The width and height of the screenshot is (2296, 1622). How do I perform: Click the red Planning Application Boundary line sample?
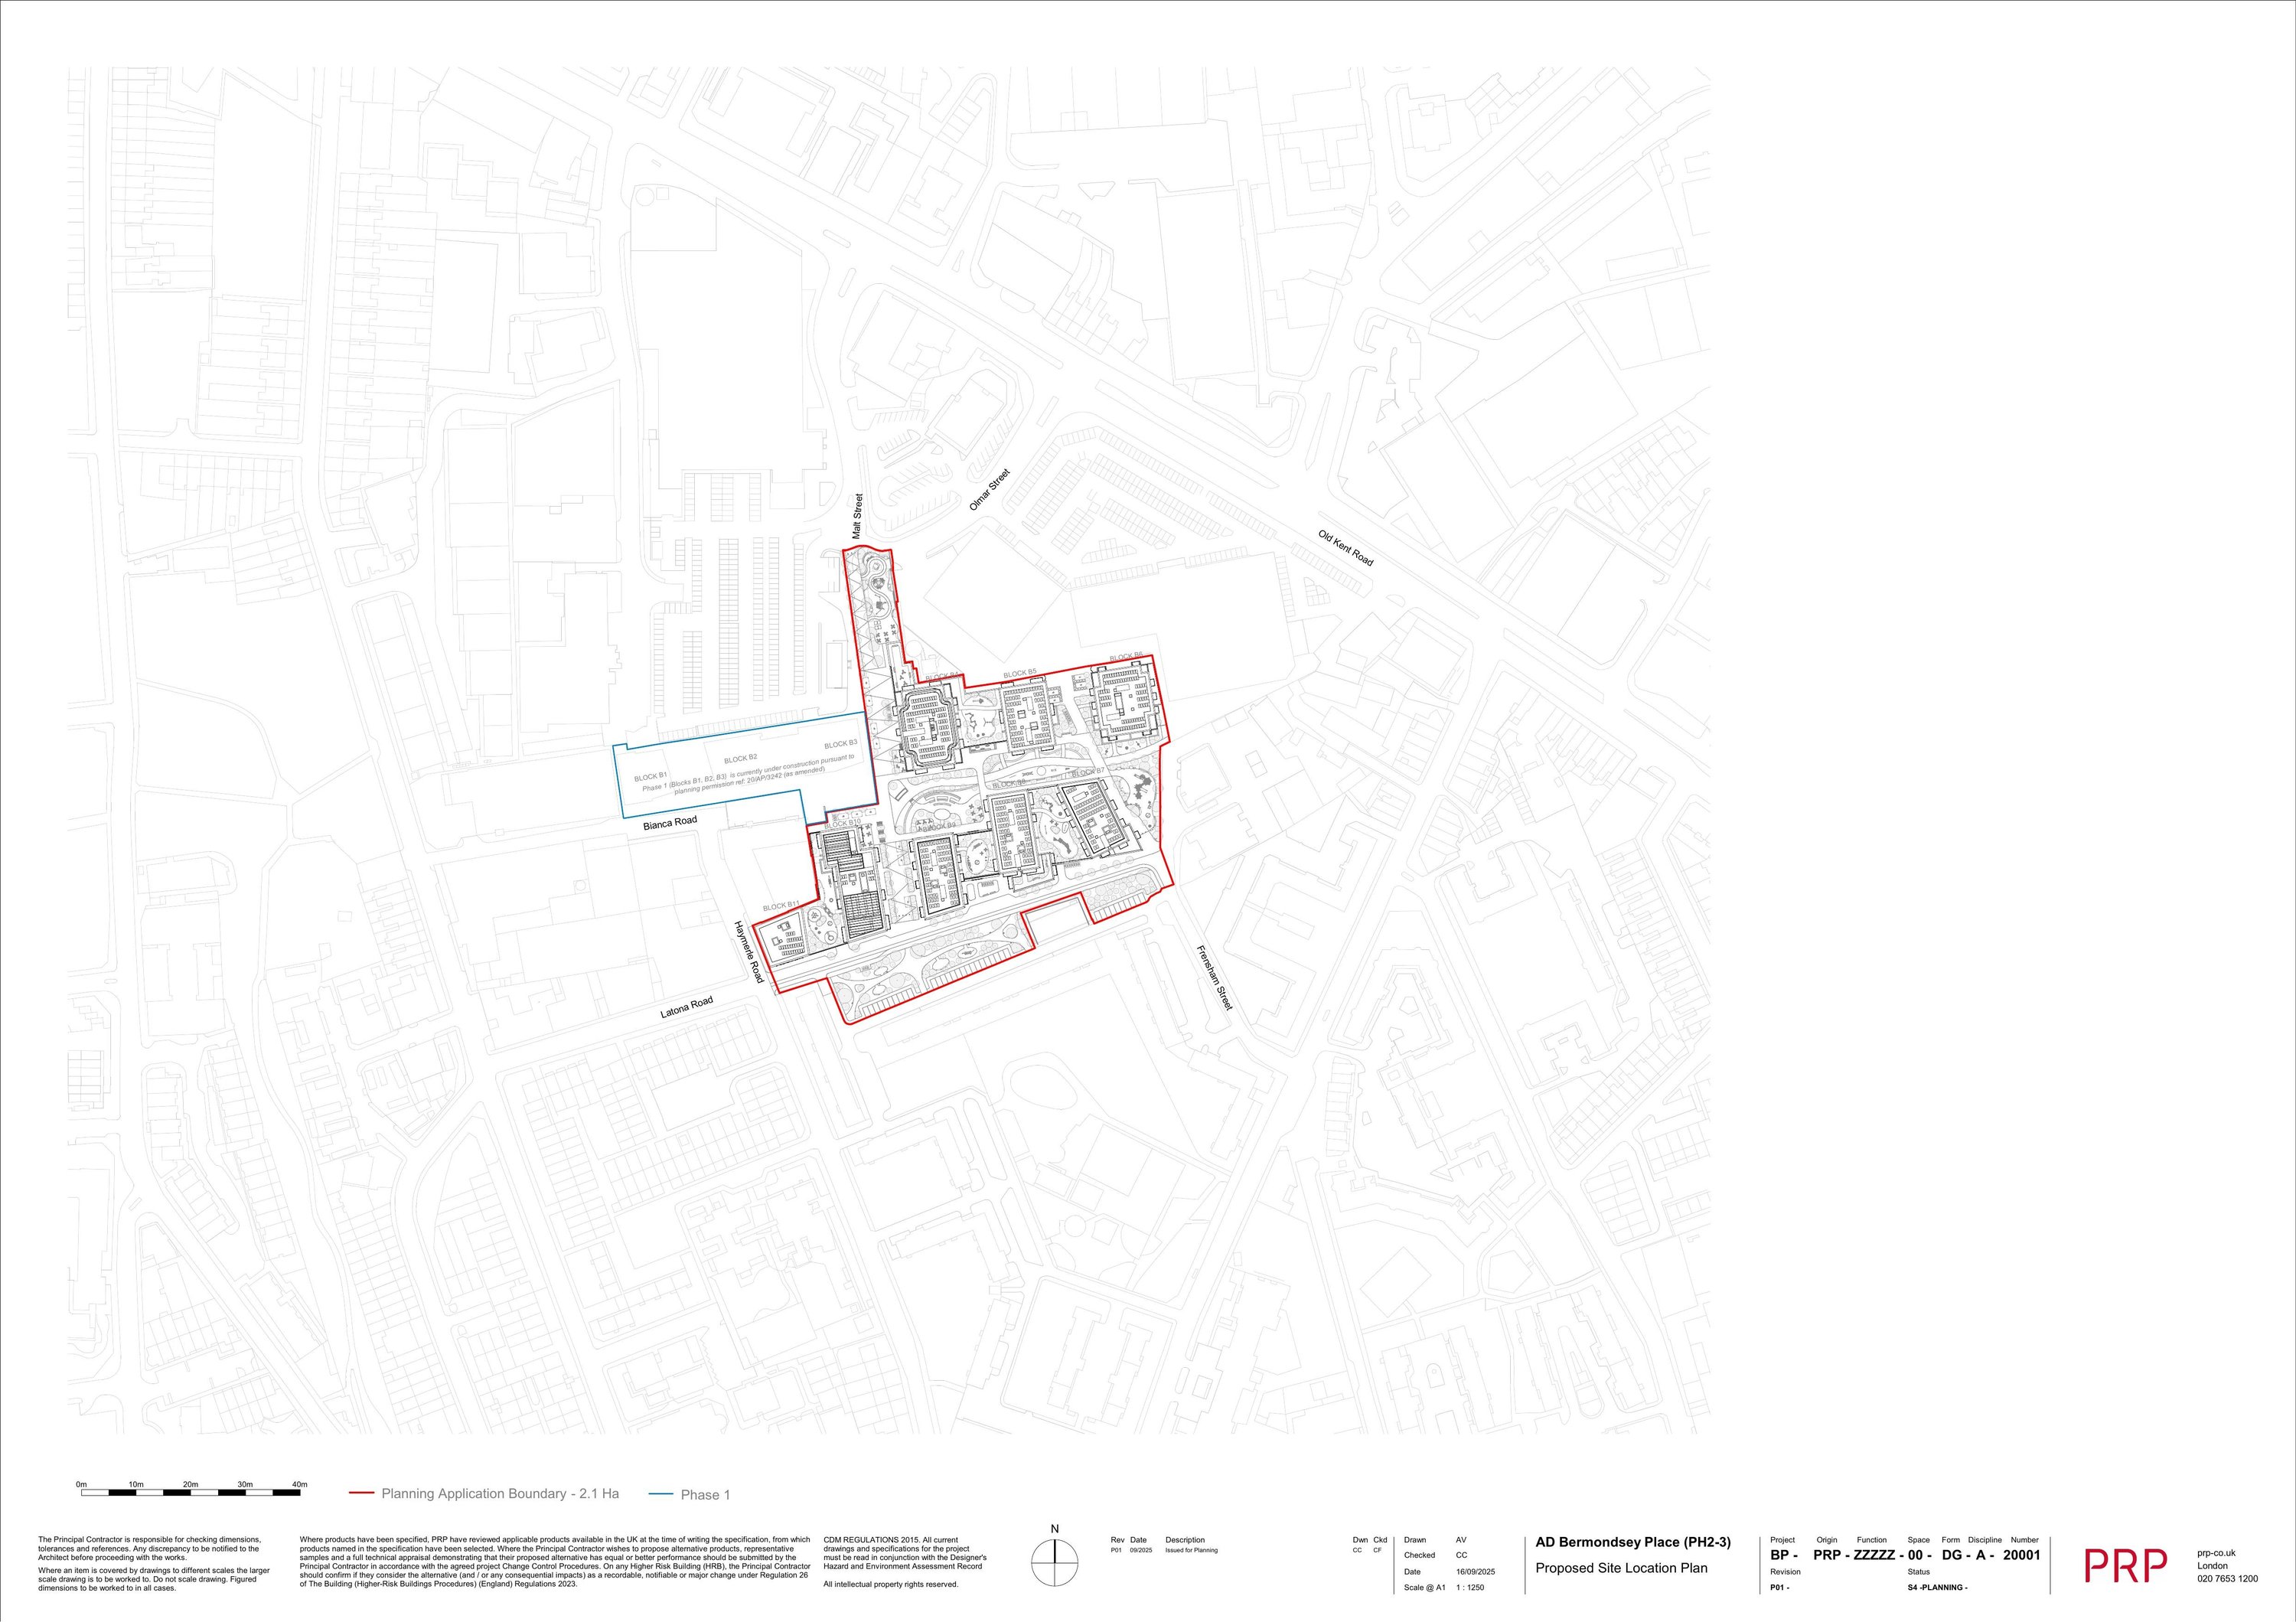(x=361, y=1494)
